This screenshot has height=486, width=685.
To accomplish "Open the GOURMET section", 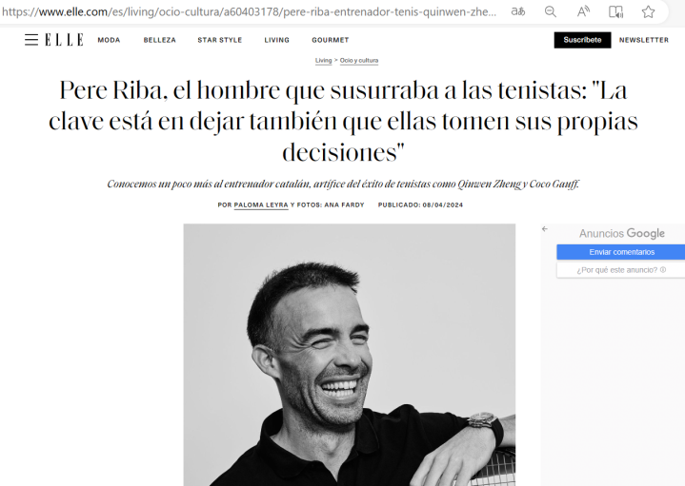I will click(331, 40).
